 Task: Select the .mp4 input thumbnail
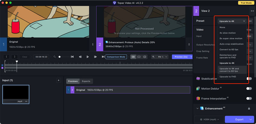click(x=16, y=94)
